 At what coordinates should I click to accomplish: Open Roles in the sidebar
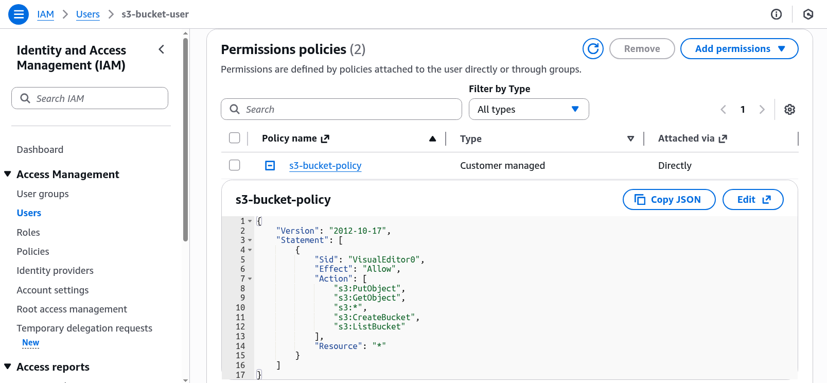click(28, 233)
